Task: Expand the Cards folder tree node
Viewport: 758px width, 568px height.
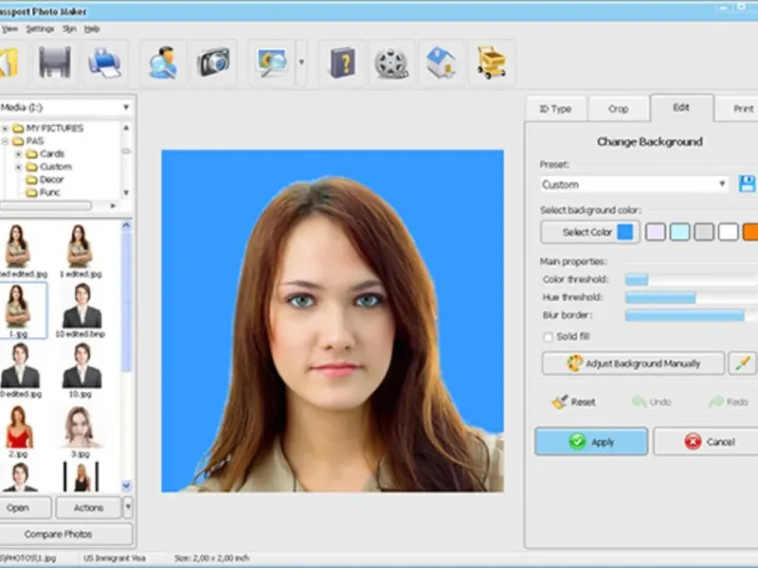Action: tap(18, 153)
